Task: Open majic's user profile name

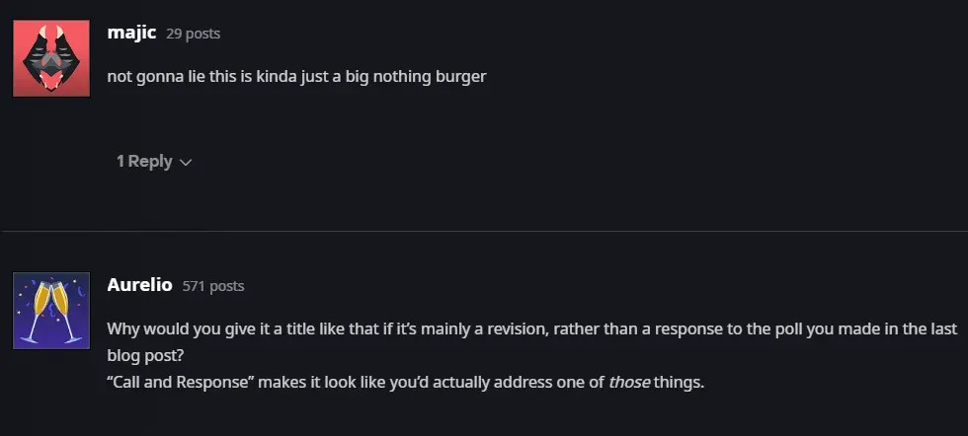Action: click(x=131, y=33)
